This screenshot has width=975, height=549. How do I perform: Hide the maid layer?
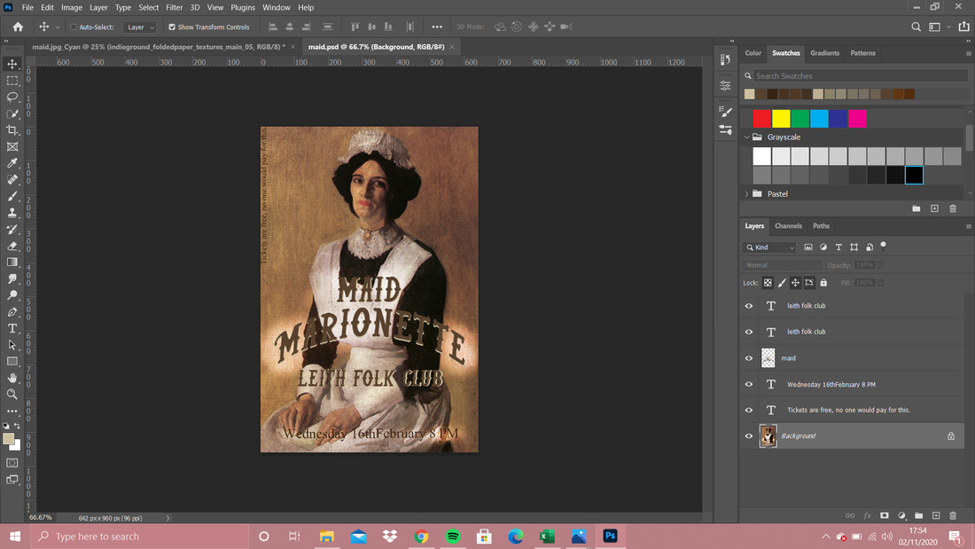(749, 358)
